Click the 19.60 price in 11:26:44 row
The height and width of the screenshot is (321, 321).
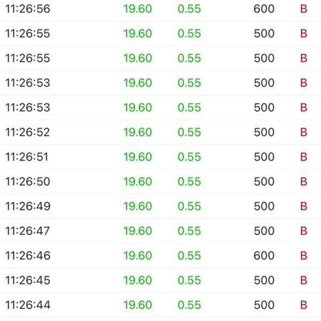click(138, 305)
